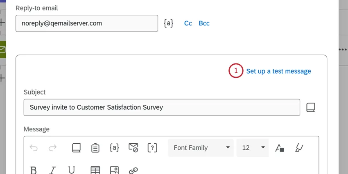Toggle bold formatting
The width and height of the screenshot is (348, 174).
[34, 170]
